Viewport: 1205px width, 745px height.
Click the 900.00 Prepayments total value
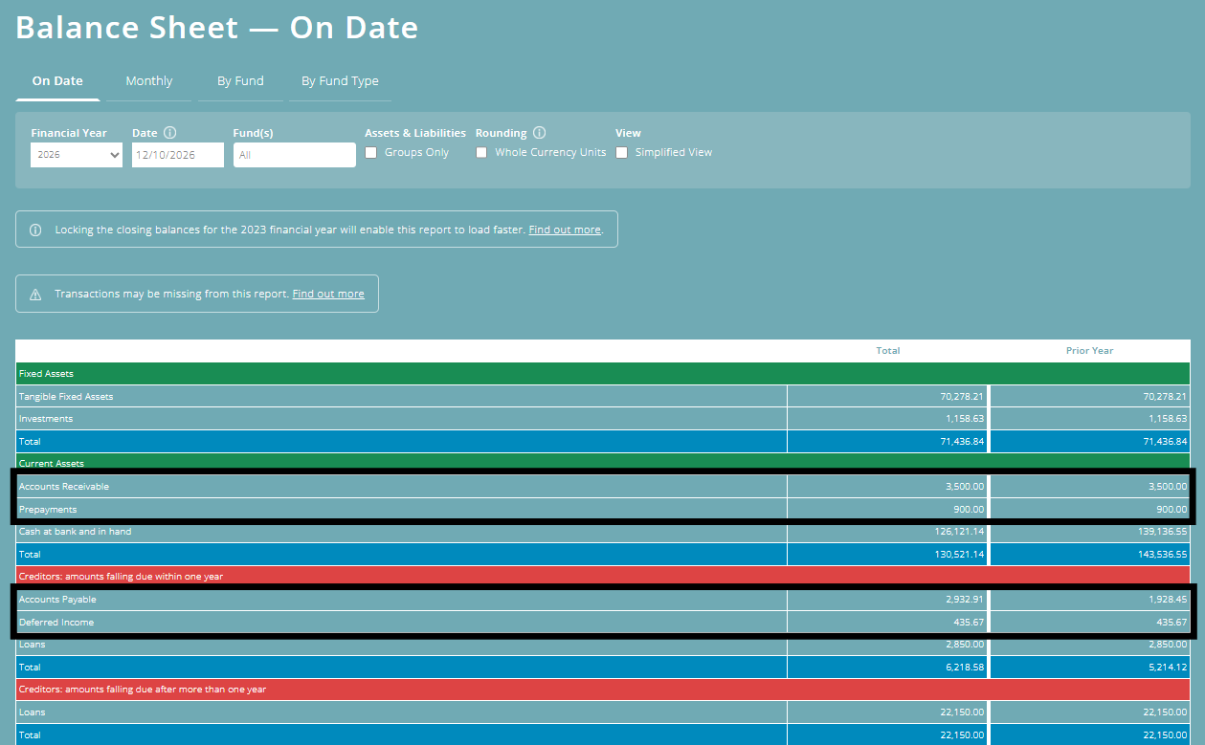[x=969, y=510]
